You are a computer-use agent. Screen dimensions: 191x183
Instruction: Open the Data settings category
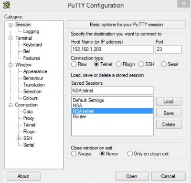point(28,112)
